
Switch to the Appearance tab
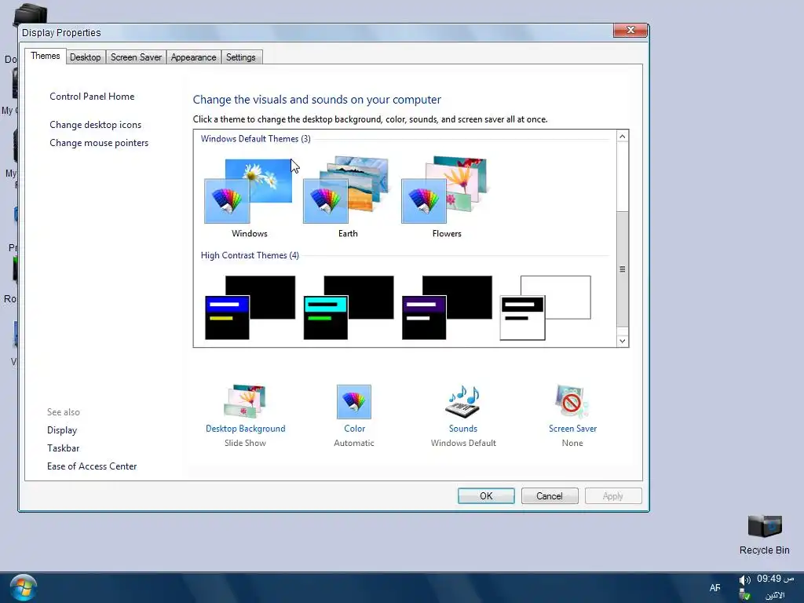(193, 57)
